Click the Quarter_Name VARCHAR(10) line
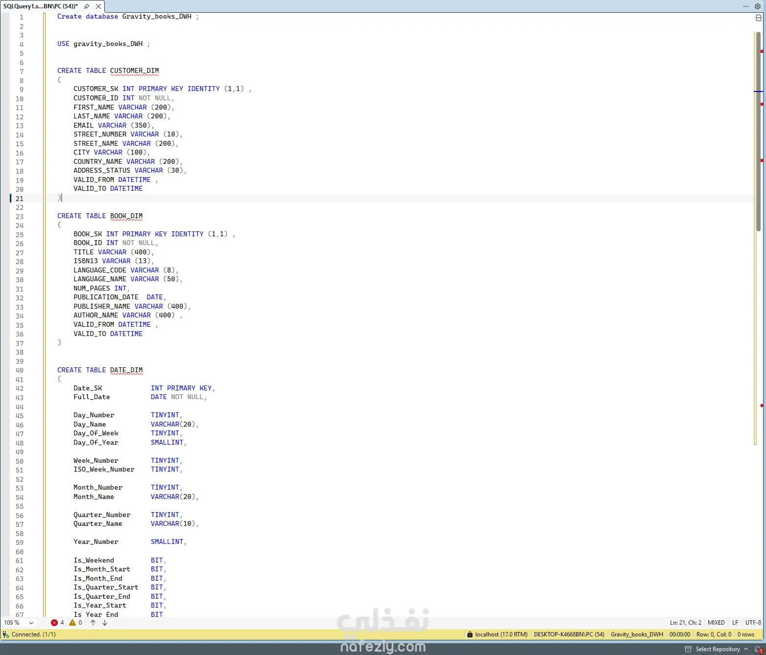 pyautogui.click(x=136, y=524)
